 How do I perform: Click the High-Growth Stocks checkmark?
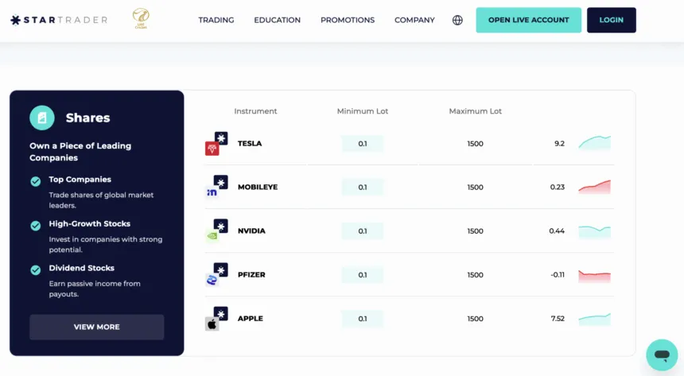click(36, 225)
